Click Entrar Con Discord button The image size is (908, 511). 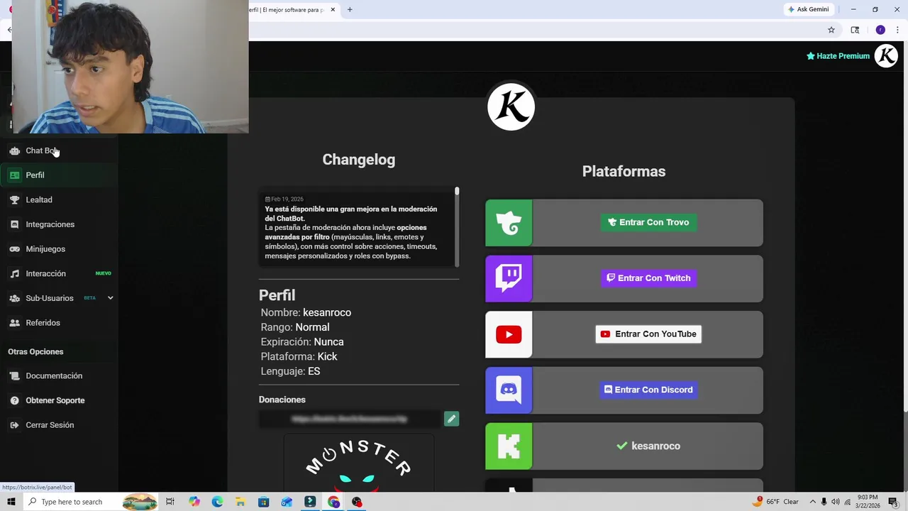648,390
